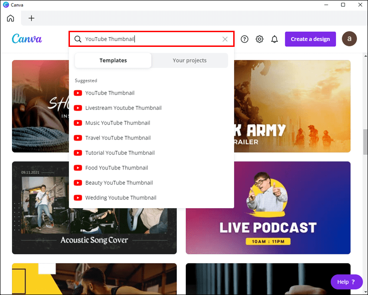
Task: Open the Canva home tab icon
Action: [x=10, y=18]
